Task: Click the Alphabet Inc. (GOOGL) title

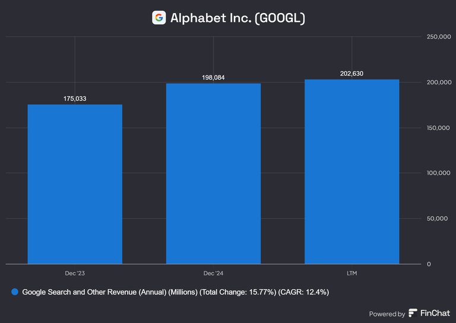Action: [x=237, y=18]
